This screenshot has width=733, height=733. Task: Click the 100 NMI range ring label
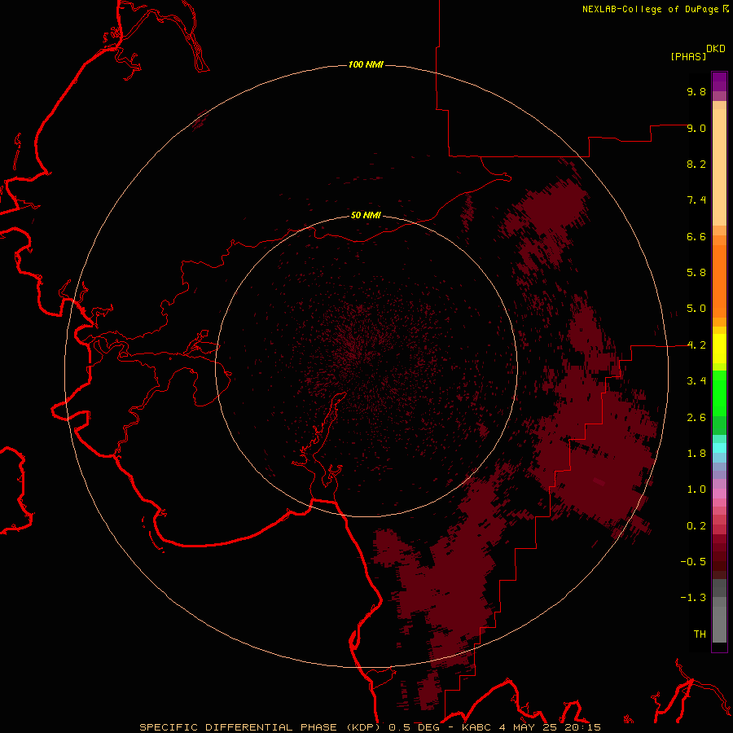coord(366,64)
